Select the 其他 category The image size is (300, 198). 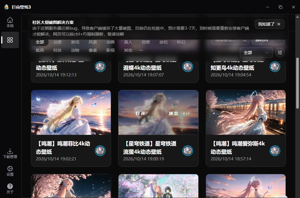(128, 50)
